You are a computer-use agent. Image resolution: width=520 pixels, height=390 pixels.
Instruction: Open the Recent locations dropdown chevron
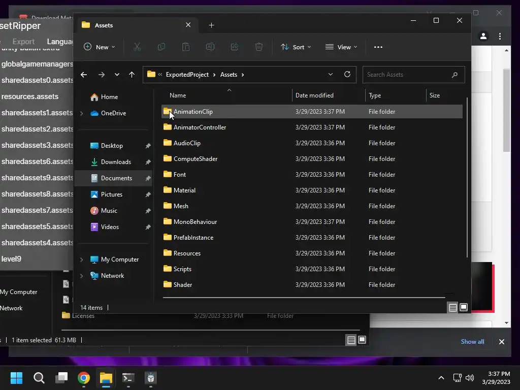coord(117,75)
